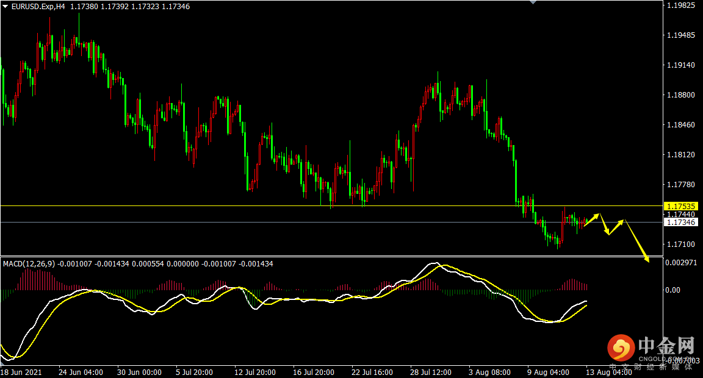Click the white 1.17346 current price tag
The image size is (703, 378).
point(680,223)
